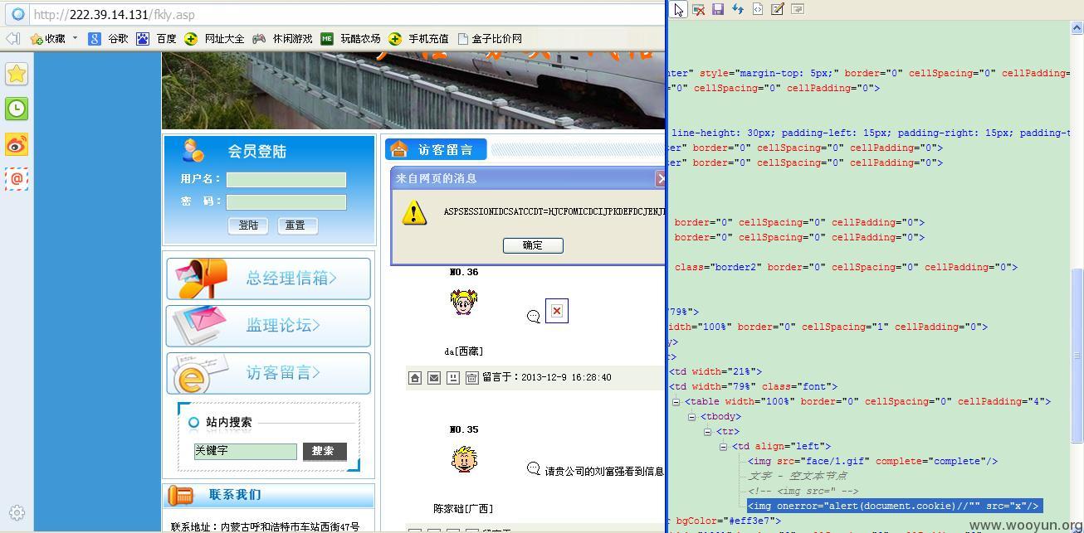Focus the 关键字 site search field

(x=246, y=451)
